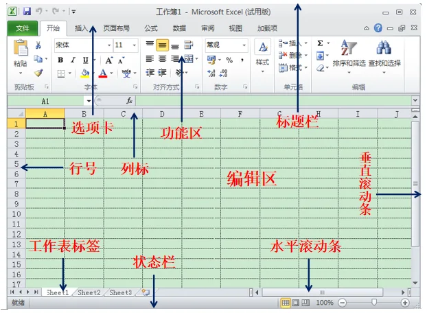Click the Undo icon in quick access toolbar
The image size is (427, 313).
pos(38,12)
